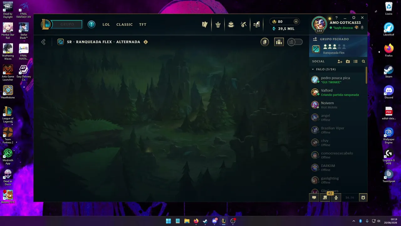Viewport: 401px width, 226px height.
Task: Select friend Noivern in friends list
Action: coord(337,105)
